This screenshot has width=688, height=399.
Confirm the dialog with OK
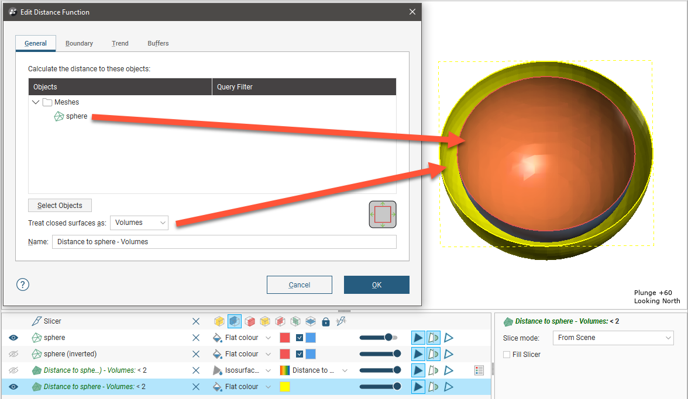(x=377, y=284)
